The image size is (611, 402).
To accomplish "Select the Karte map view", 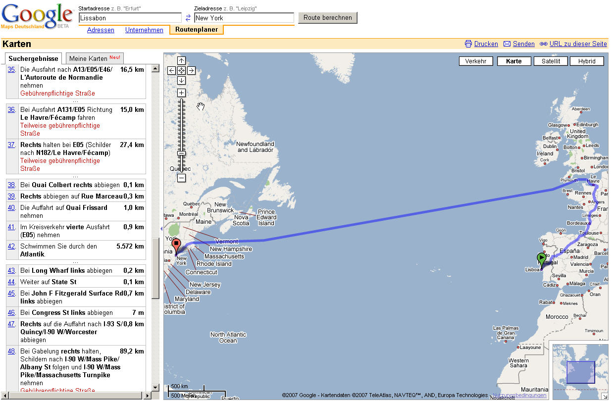I will [x=514, y=61].
